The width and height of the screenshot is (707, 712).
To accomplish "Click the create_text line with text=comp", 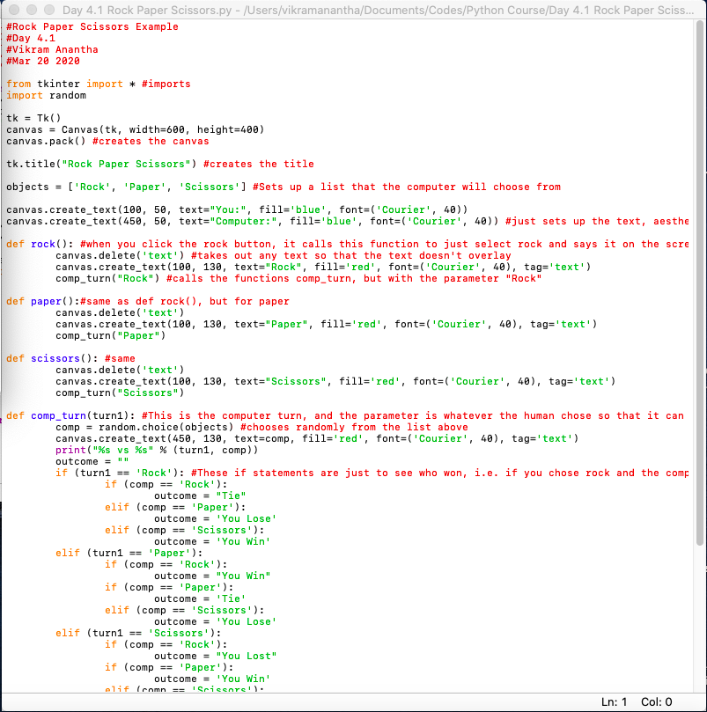I will [x=317, y=438].
